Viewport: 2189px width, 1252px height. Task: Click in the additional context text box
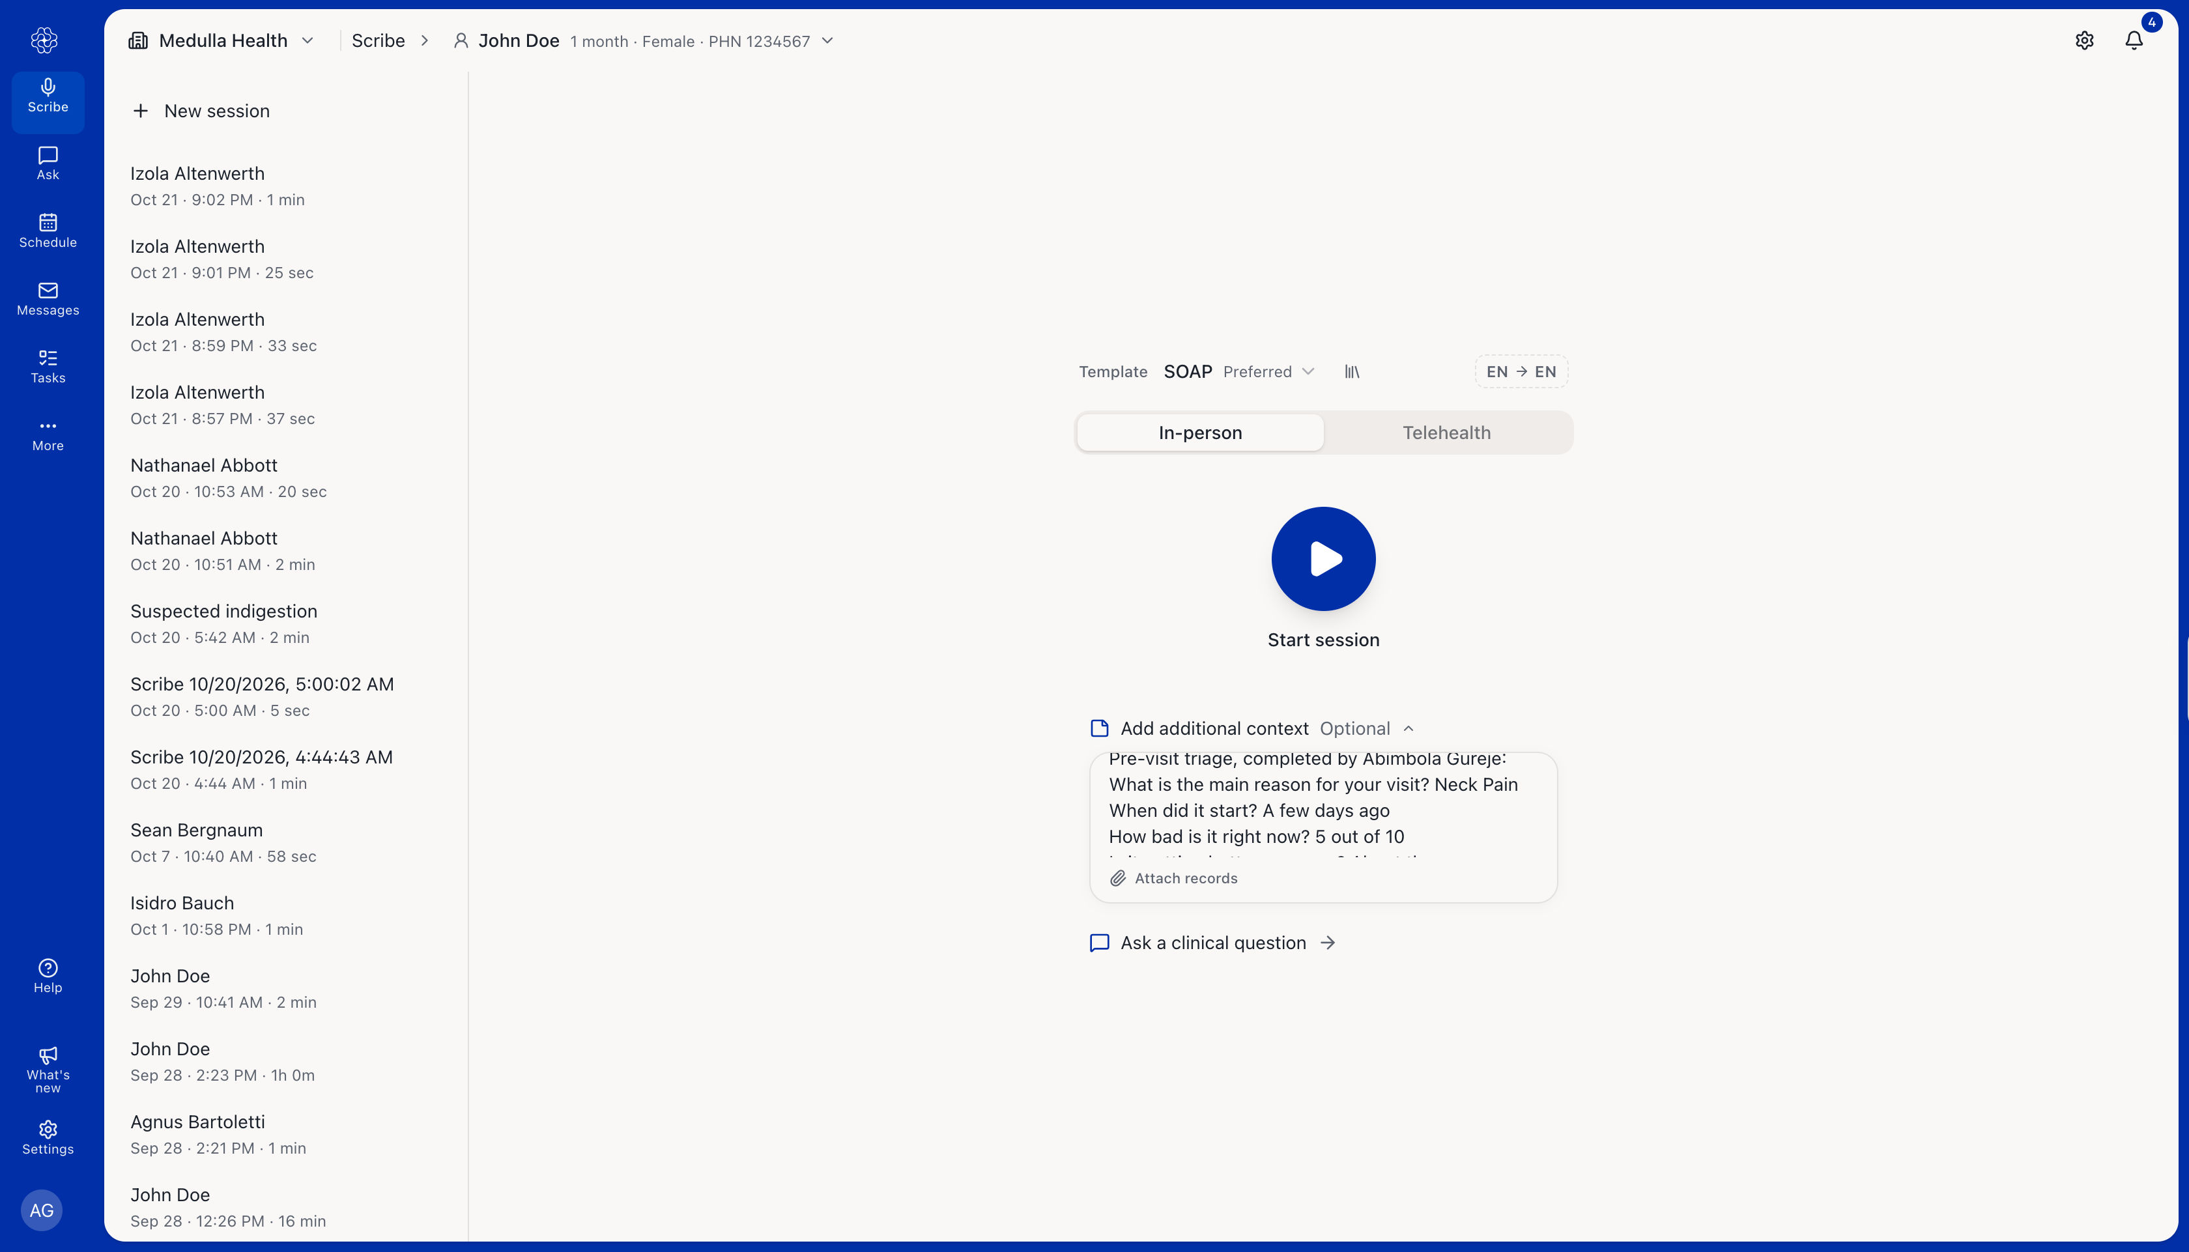point(1323,805)
